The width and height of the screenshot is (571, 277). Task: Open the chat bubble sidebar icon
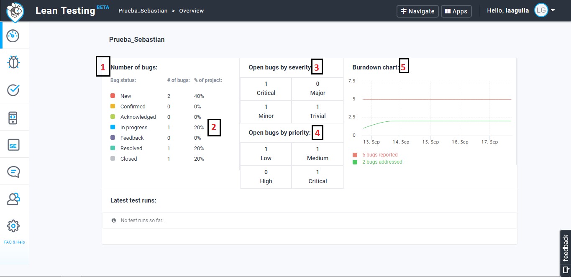coord(13,172)
